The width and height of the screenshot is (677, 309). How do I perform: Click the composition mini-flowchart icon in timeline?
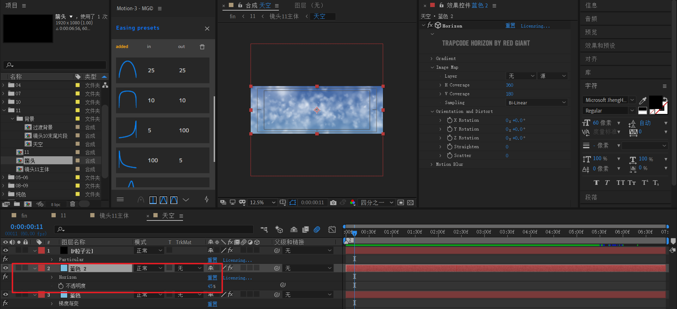click(264, 230)
